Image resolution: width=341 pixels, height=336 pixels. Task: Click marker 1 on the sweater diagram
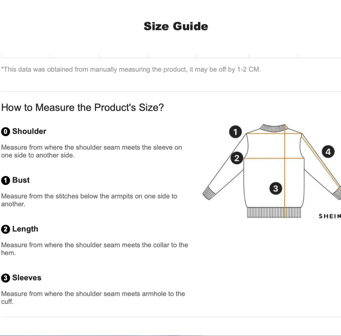click(x=235, y=132)
